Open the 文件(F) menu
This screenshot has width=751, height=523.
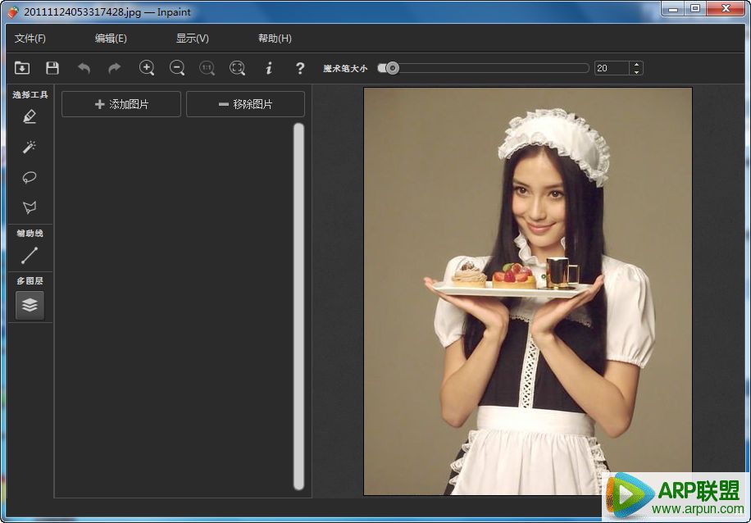[30, 39]
